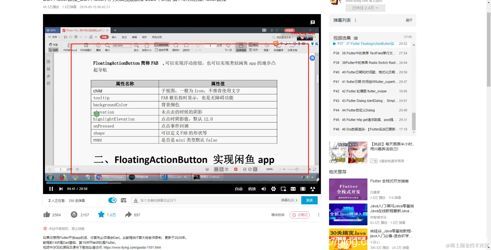Toggle the danmaku on/off switch

112,200
